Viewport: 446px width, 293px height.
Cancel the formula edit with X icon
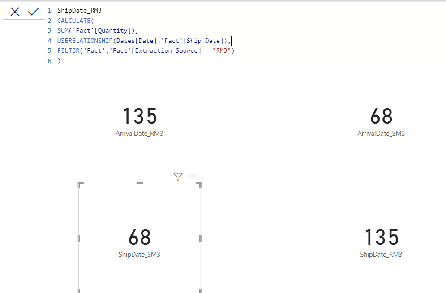click(15, 12)
